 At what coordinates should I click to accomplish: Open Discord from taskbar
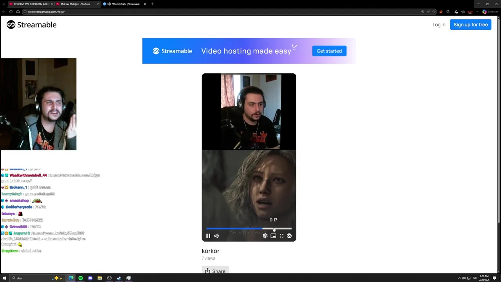(90, 278)
